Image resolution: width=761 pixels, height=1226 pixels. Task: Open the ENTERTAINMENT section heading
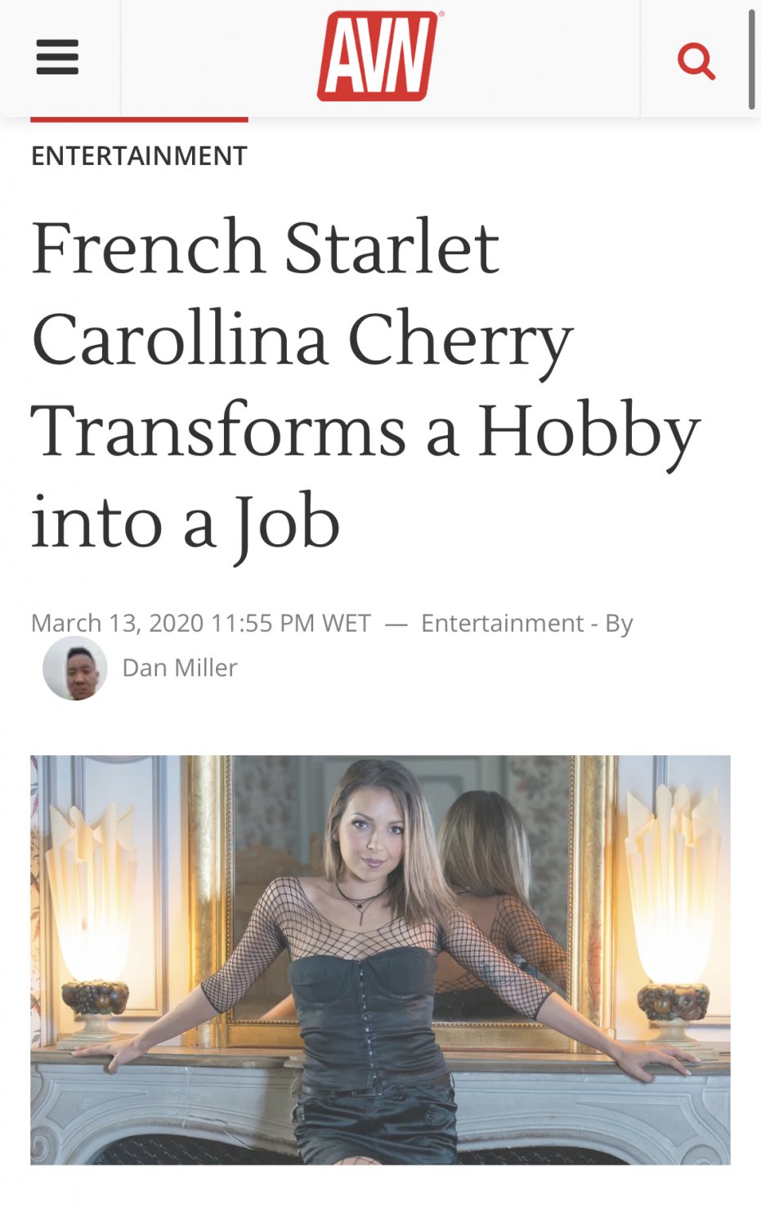[139, 156]
